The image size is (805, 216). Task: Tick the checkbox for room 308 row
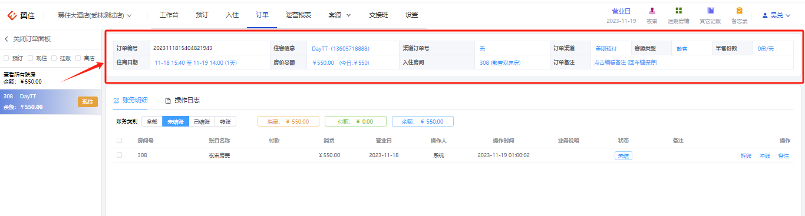[120, 155]
